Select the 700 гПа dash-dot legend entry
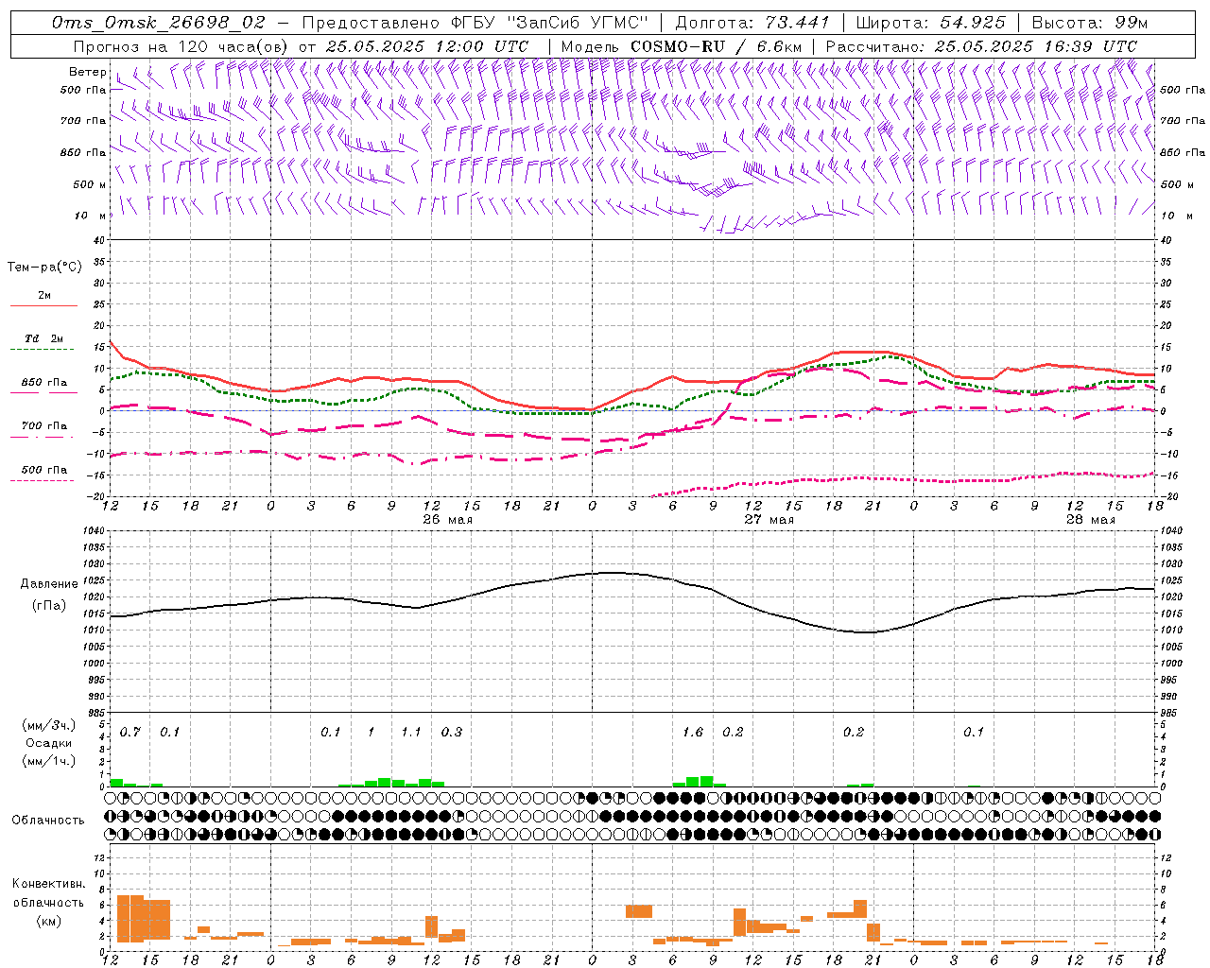Viewport: 1210px width, 968px height. click(43, 430)
